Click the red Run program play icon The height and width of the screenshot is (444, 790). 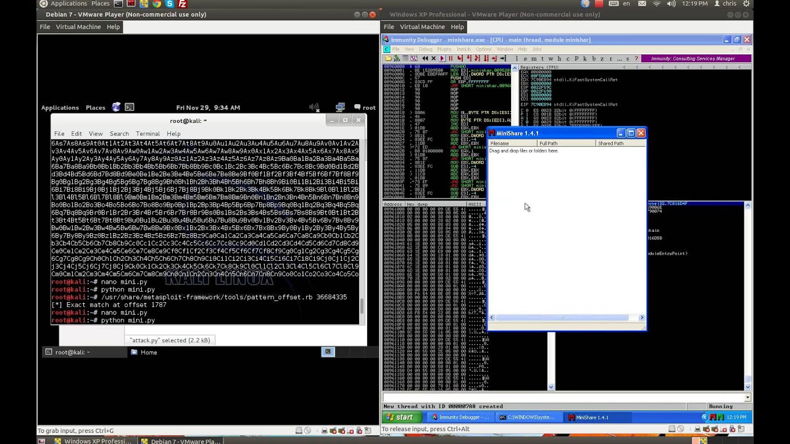click(442, 59)
